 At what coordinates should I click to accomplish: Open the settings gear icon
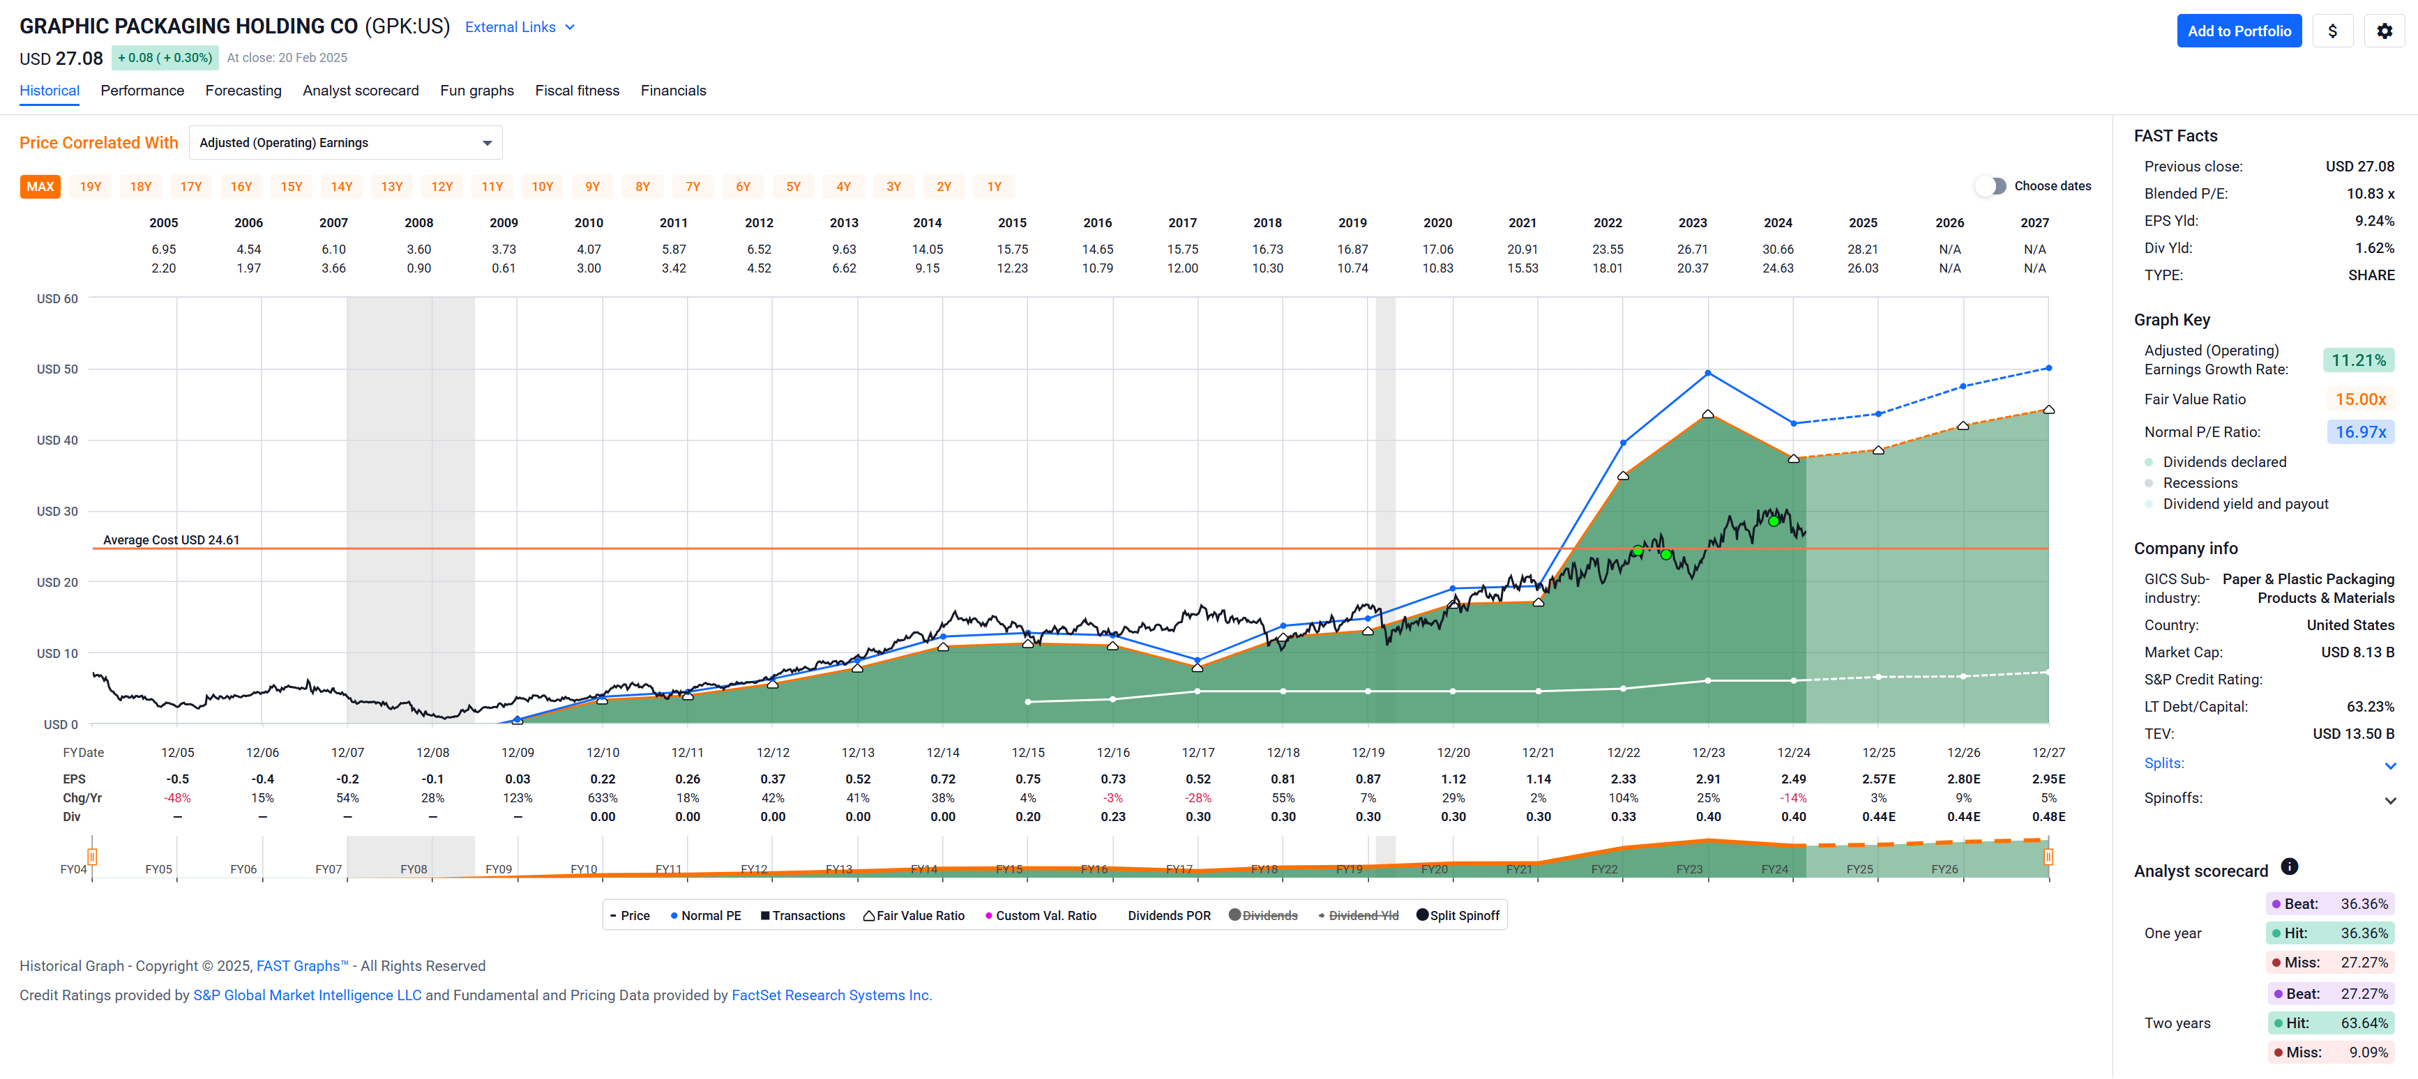click(x=2385, y=31)
